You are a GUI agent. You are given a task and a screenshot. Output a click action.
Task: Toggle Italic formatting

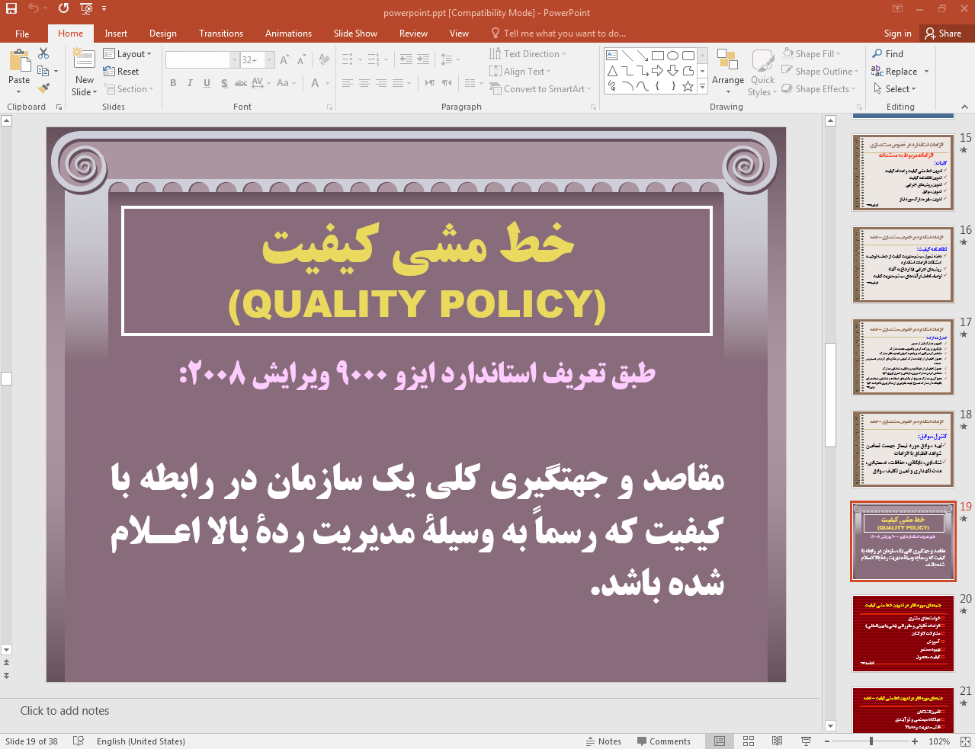click(190, 83)
